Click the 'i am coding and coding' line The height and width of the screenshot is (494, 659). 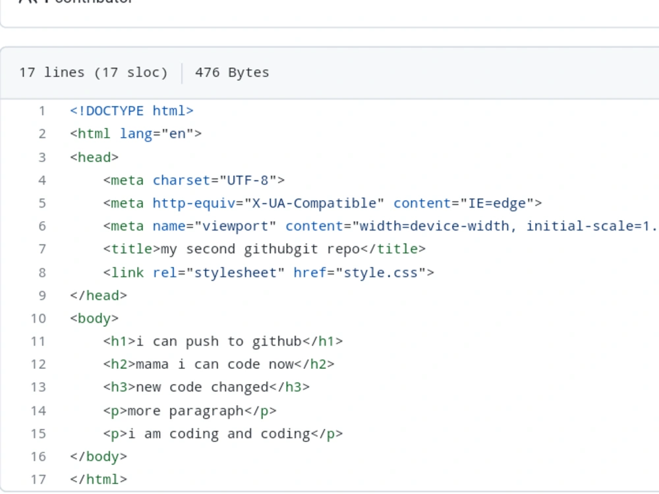223,433
